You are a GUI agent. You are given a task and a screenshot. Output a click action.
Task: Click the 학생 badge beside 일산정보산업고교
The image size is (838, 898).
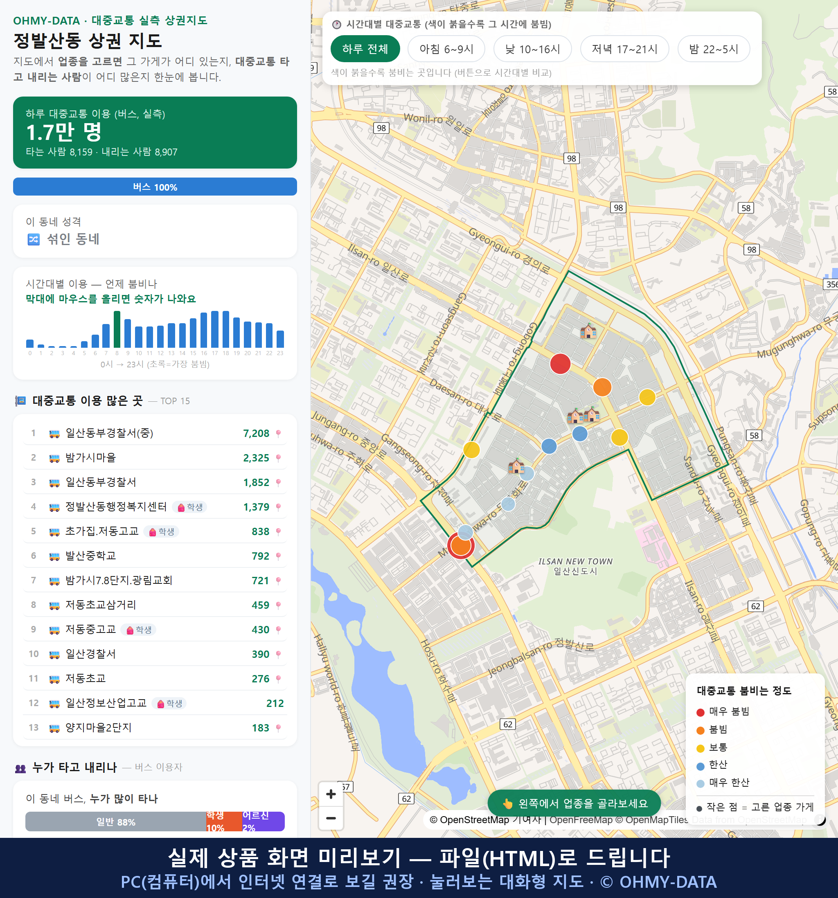pos(169,703)
